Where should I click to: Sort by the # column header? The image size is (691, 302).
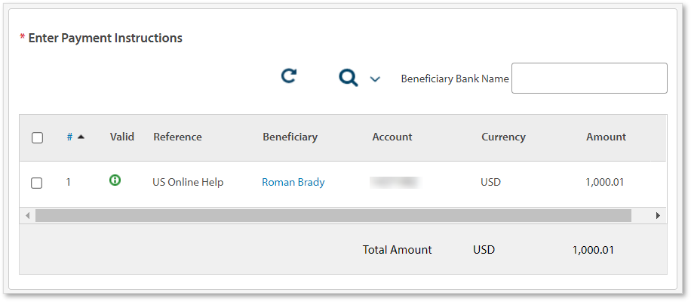pos(69,137)
